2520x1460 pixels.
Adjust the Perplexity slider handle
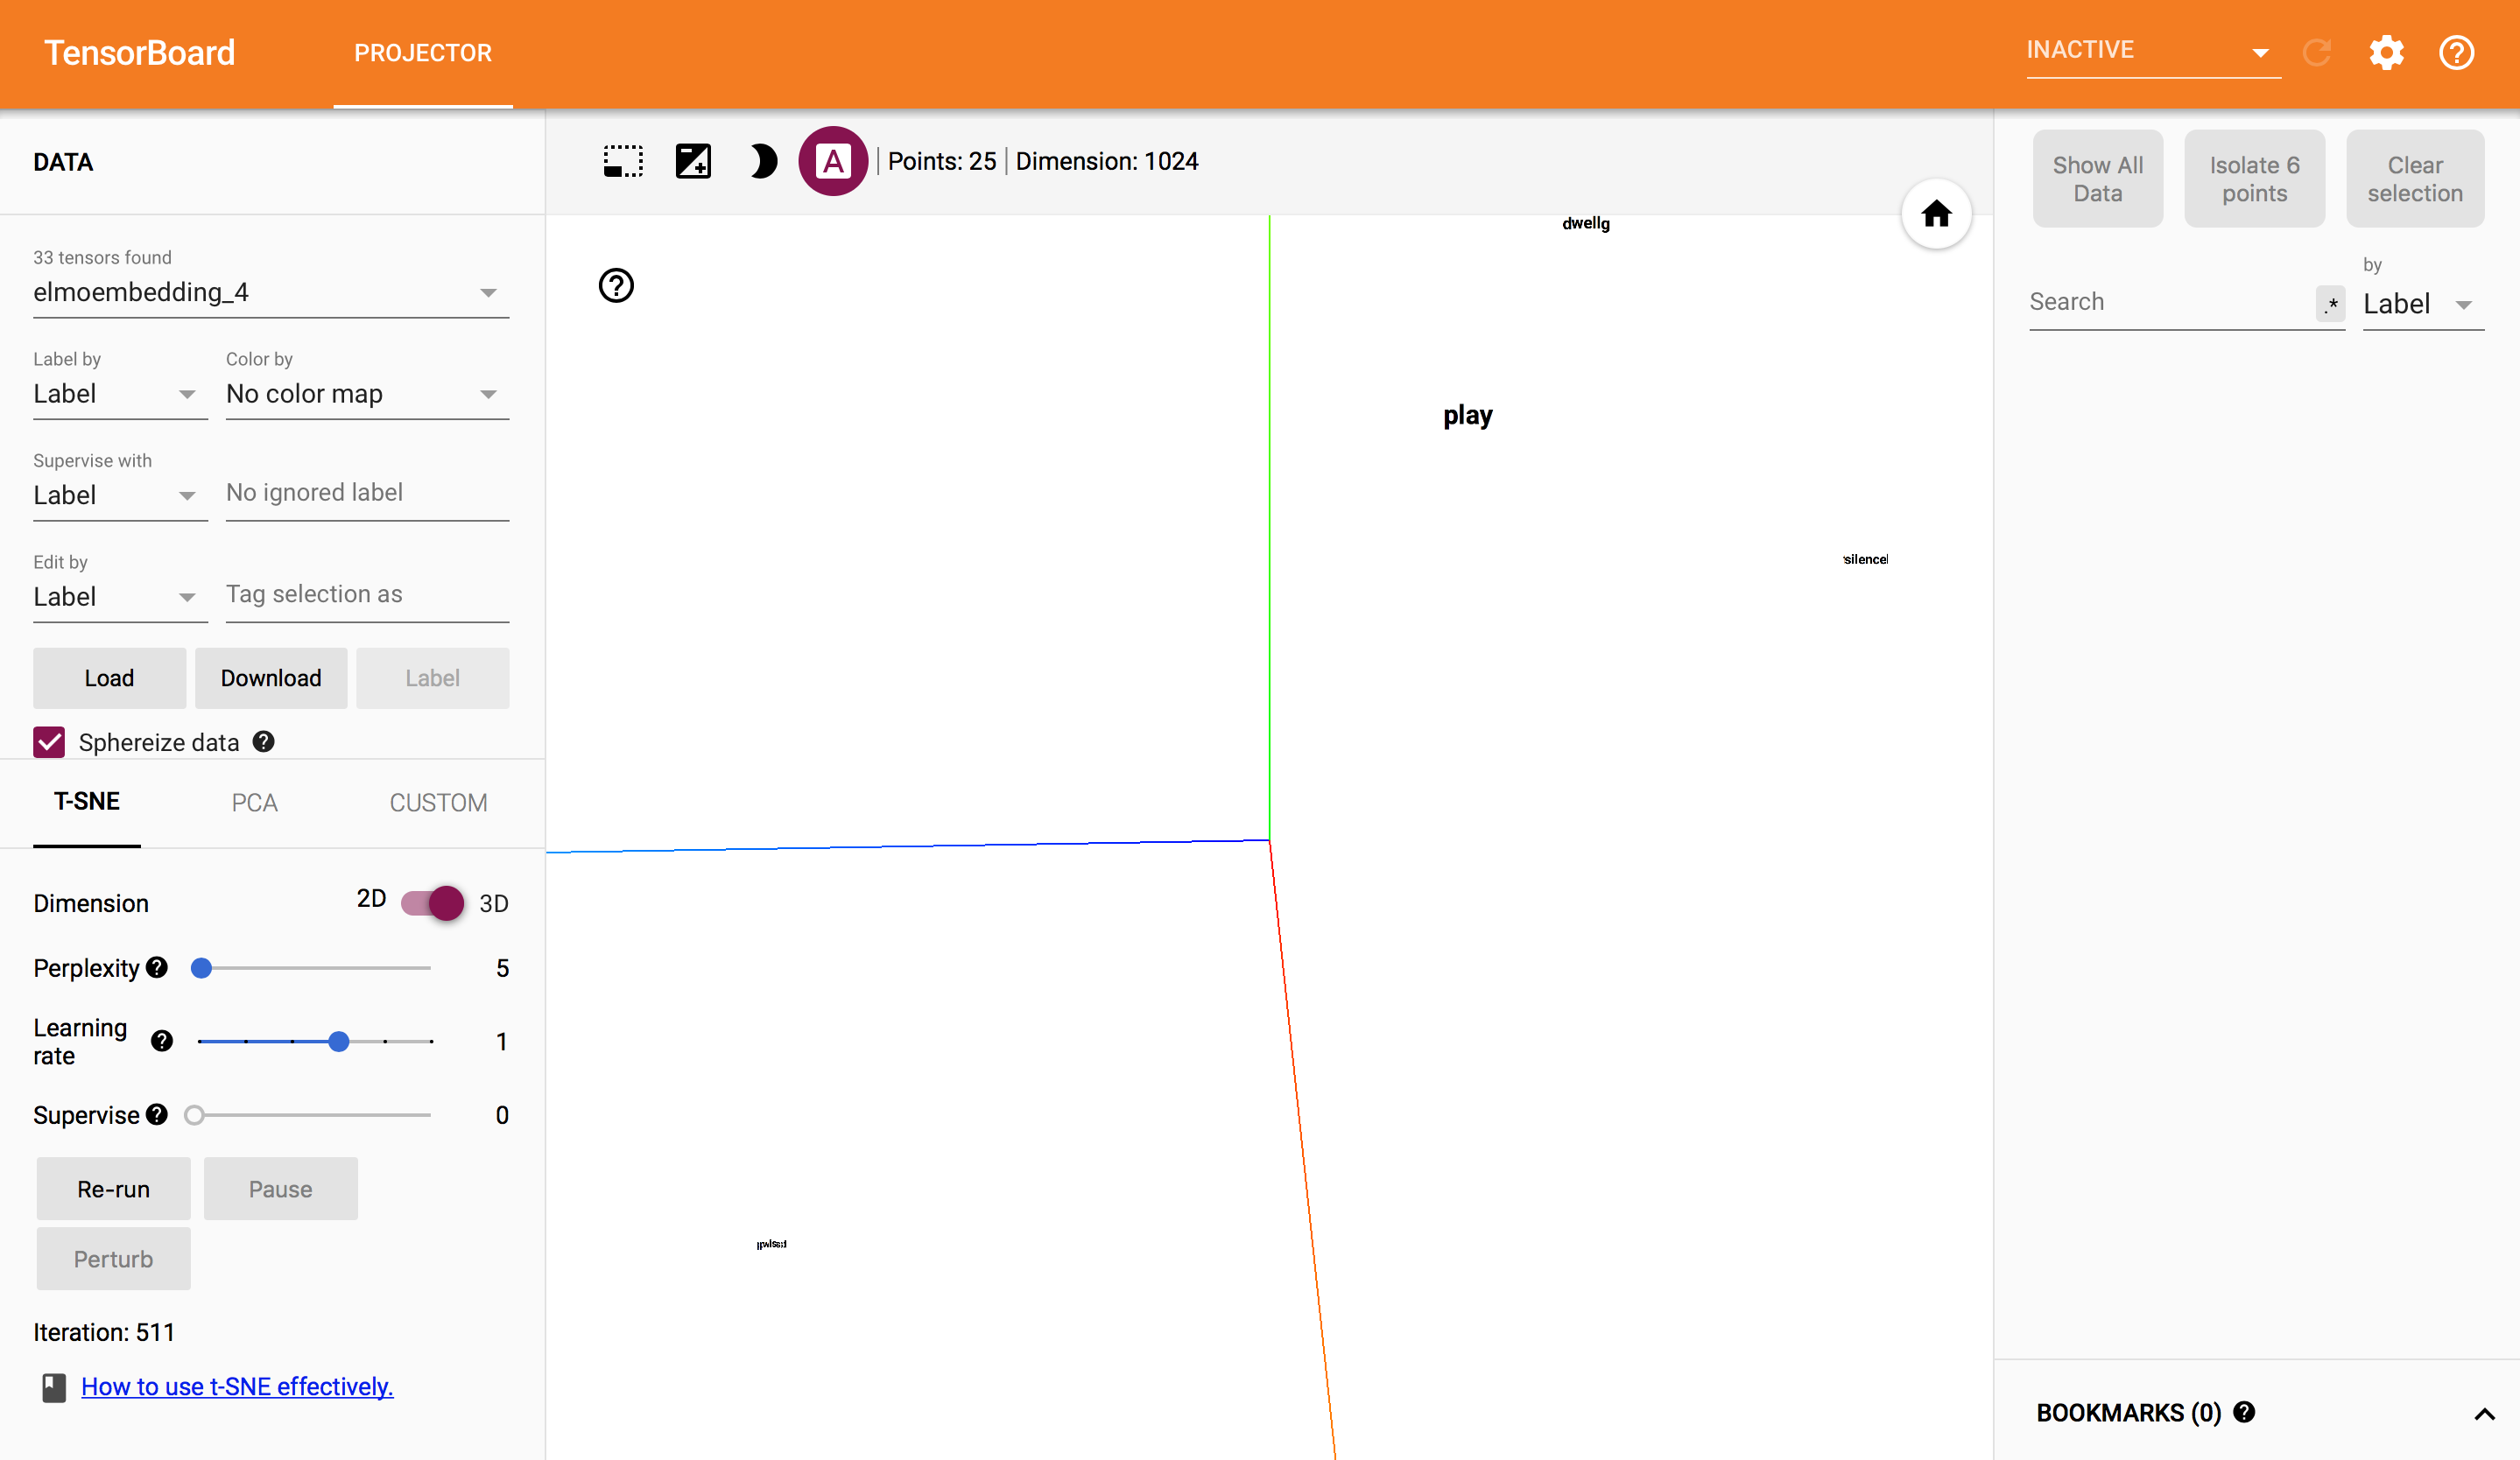pos(201,967)
